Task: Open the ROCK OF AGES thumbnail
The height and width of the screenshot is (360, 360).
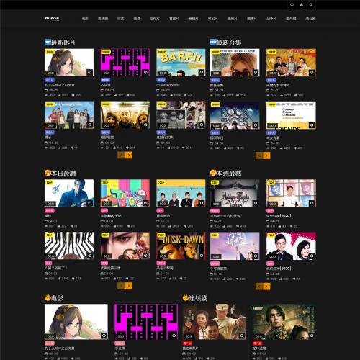Action: [x=235, y=115]
